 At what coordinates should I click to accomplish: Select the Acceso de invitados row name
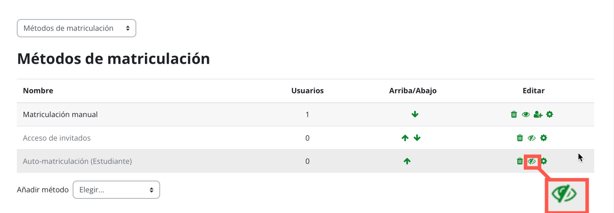tap(57, 138)
